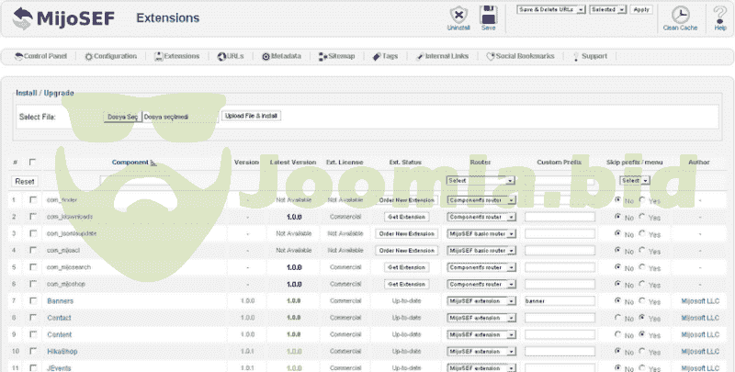The image size is (735, 372).
Task: Open the Sitemap section
Action: pyautogui.click(x=336, y=56)
